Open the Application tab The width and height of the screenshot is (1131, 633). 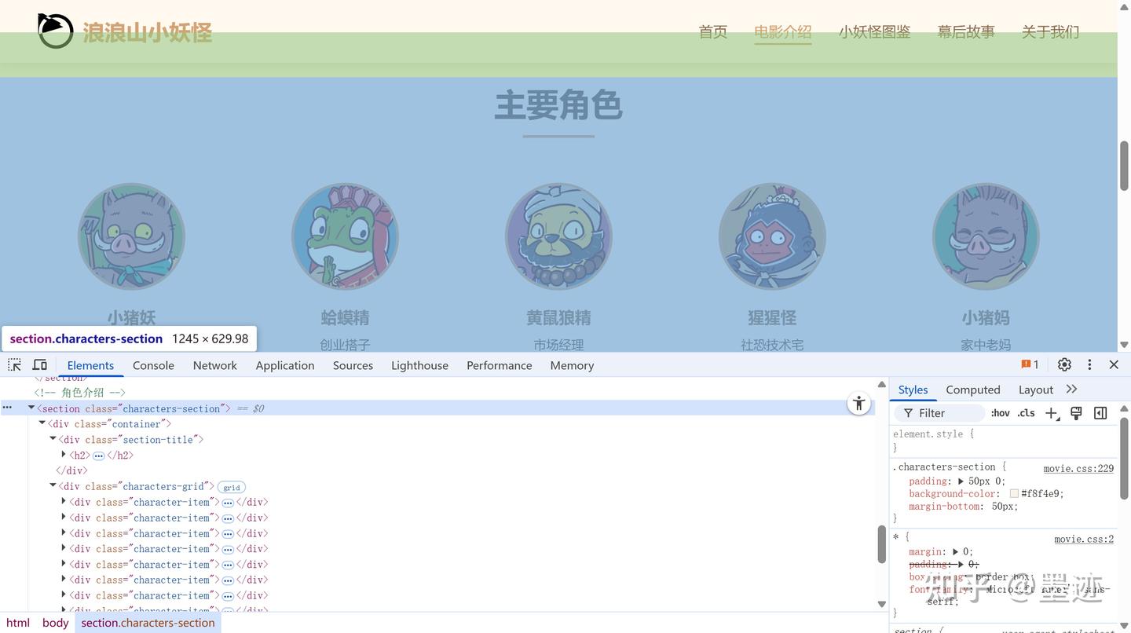point(285,365)
